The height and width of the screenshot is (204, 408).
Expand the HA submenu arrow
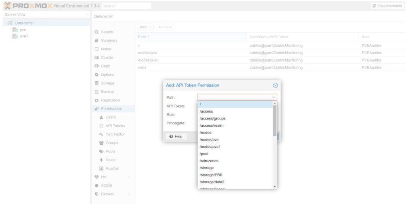click(129, 177)
